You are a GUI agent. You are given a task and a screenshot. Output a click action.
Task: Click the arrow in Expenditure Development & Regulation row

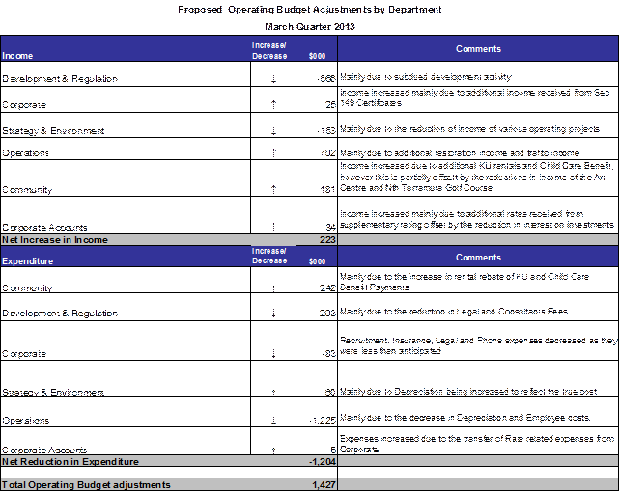pos(275,314)
